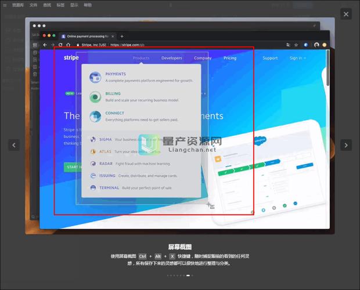
Task: Select the highlighted active page indicator dot
Action: [188, 275]
